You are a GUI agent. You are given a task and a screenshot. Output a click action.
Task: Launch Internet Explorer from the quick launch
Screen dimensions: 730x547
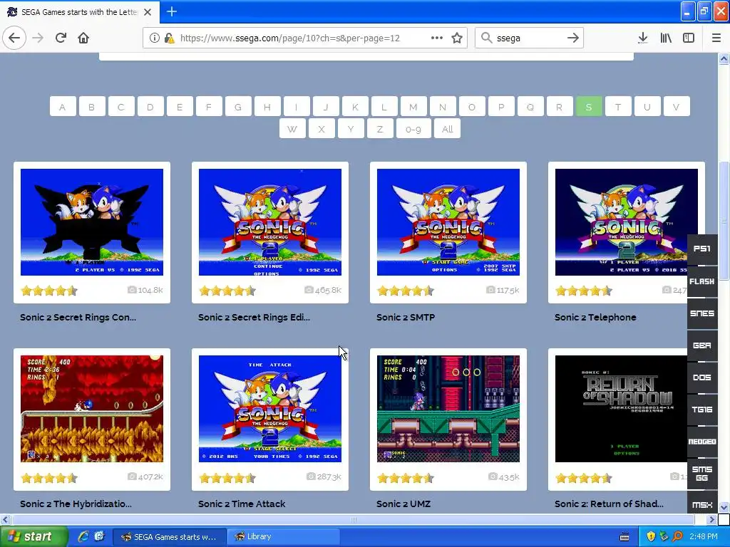coord(83,536)
